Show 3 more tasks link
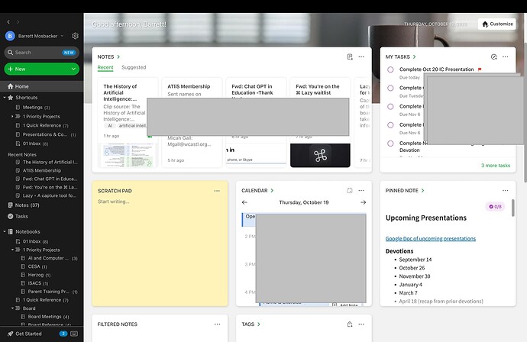Viewport: 527px width, 342px height. pyautogui.click(x=496, y=166)
